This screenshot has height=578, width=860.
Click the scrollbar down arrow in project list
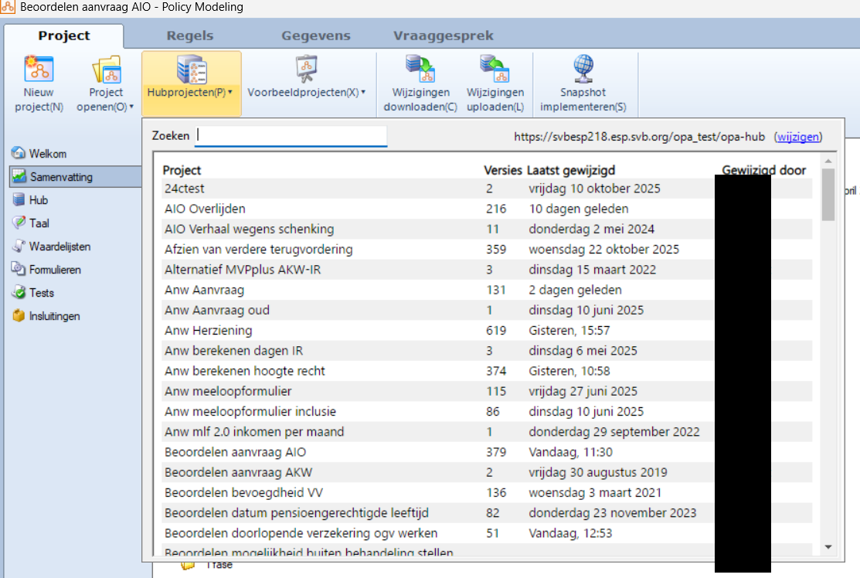[x=828, y=546]
